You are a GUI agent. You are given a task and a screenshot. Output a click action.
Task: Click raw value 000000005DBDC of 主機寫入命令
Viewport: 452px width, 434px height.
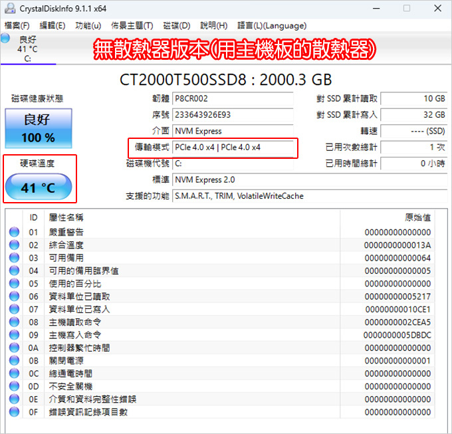397,335
